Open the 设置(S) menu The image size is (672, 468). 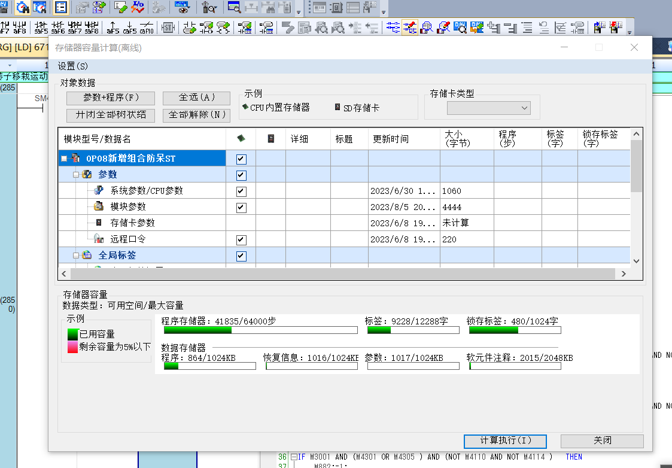tap(72, 66)
